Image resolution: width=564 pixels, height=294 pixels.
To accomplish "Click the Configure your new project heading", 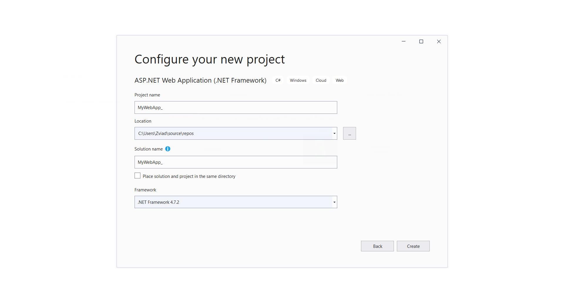I will click(x=209, y=59).
